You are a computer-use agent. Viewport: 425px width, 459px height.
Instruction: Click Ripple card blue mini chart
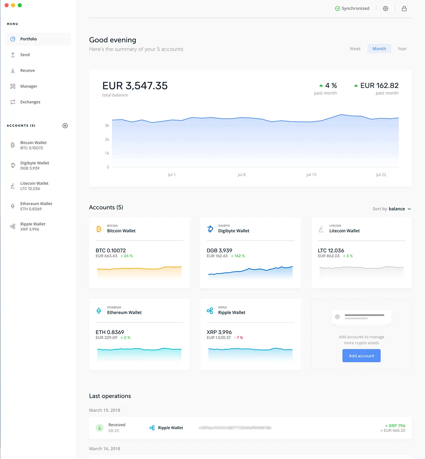[x=250, y=354]
